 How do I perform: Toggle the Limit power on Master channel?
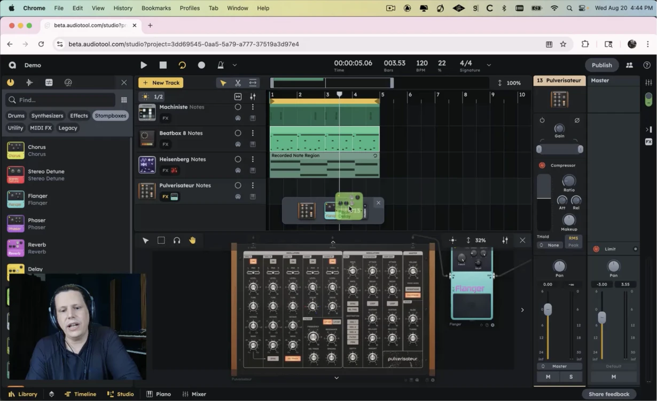pyautogui.click(x=596, y=249)
